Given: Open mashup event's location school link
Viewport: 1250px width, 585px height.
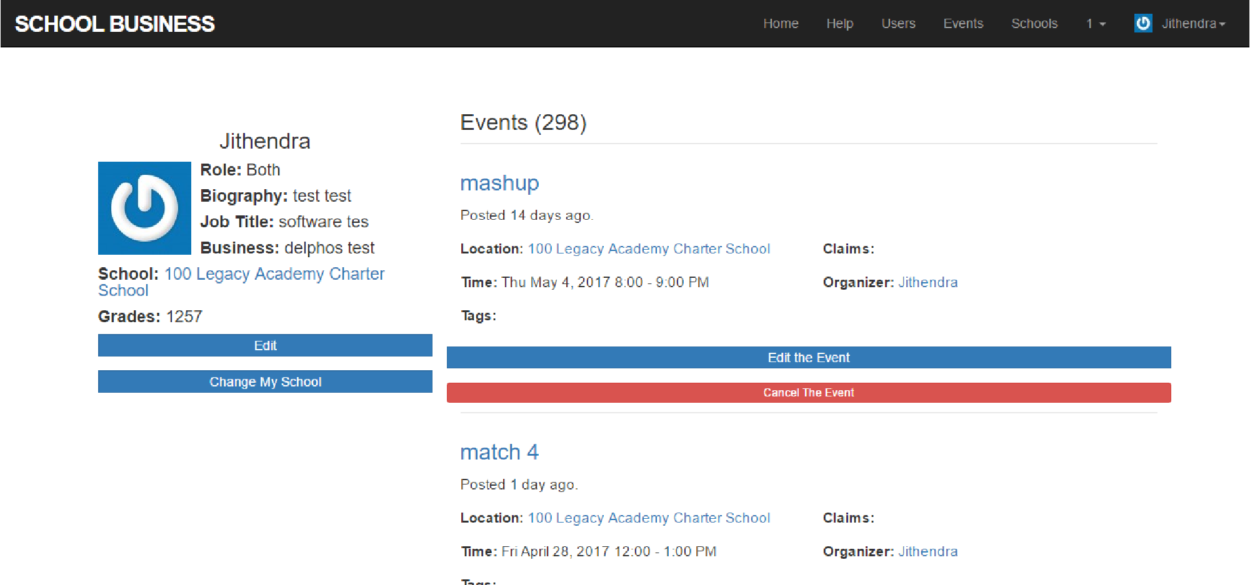Looking at the screenshot, I should pos(649,249).
